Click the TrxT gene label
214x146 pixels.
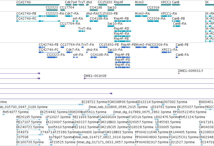click(82, 2)
